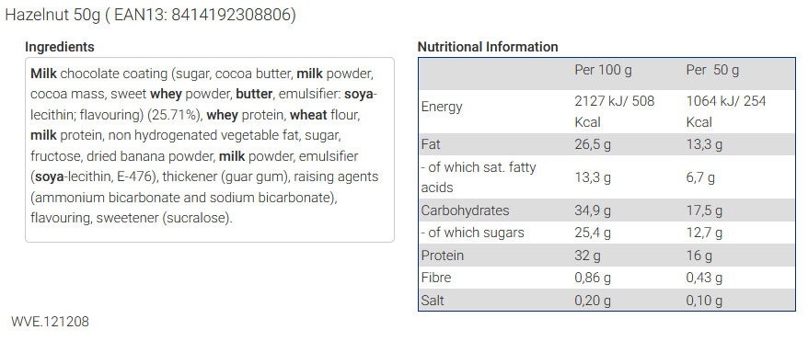Click the Fibre row label
Image resolution: width=808 pixels, height=341 pixels.
436,278
